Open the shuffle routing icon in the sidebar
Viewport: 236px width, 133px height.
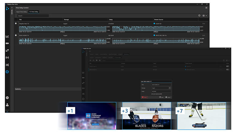click(7, 65)
